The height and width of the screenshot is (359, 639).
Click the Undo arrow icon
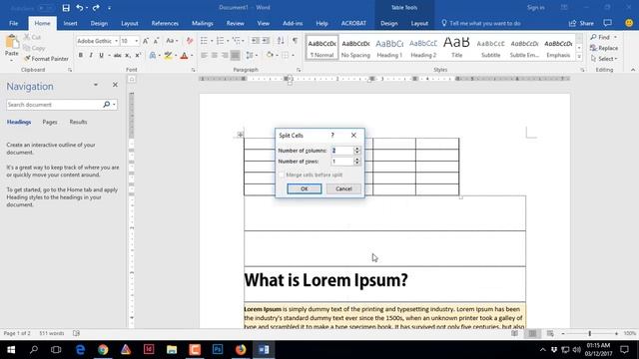pyautogui.click(x=80, y=8)
